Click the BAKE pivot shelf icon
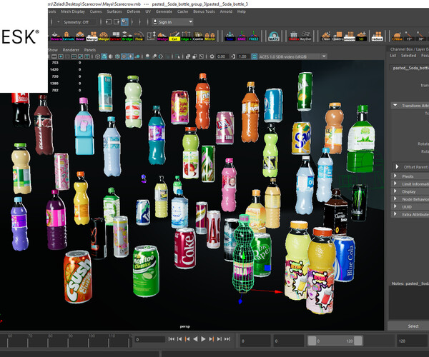Viewport: 429px width, 357px height. pos(242,36)
